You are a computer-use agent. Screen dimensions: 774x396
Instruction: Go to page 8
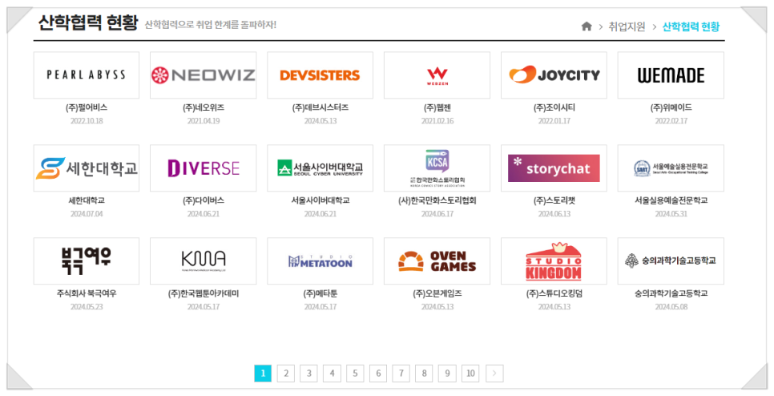(424, 374)
